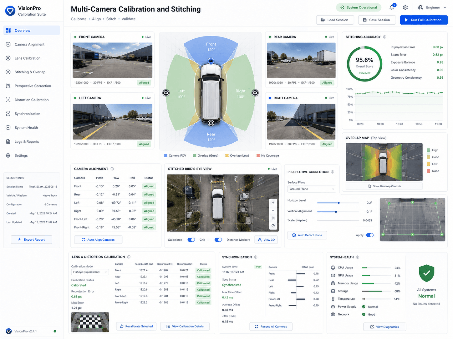Open the Front Camera live thumbnail

113,60
